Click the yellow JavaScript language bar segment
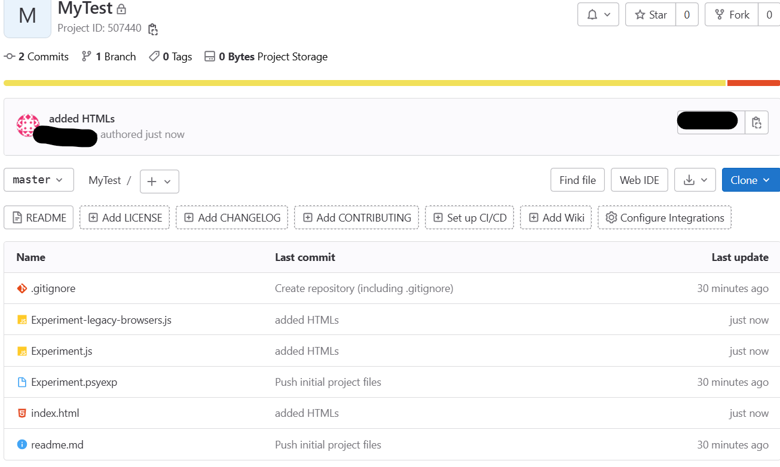The height and width of the screenshot is (467, 780). pyautogui.click(x=365, y=83)
